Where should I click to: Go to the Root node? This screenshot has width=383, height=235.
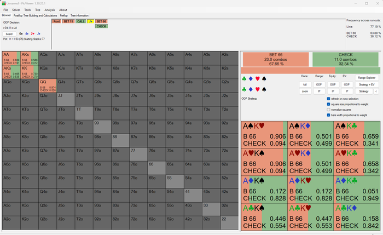tap(57, 21)
